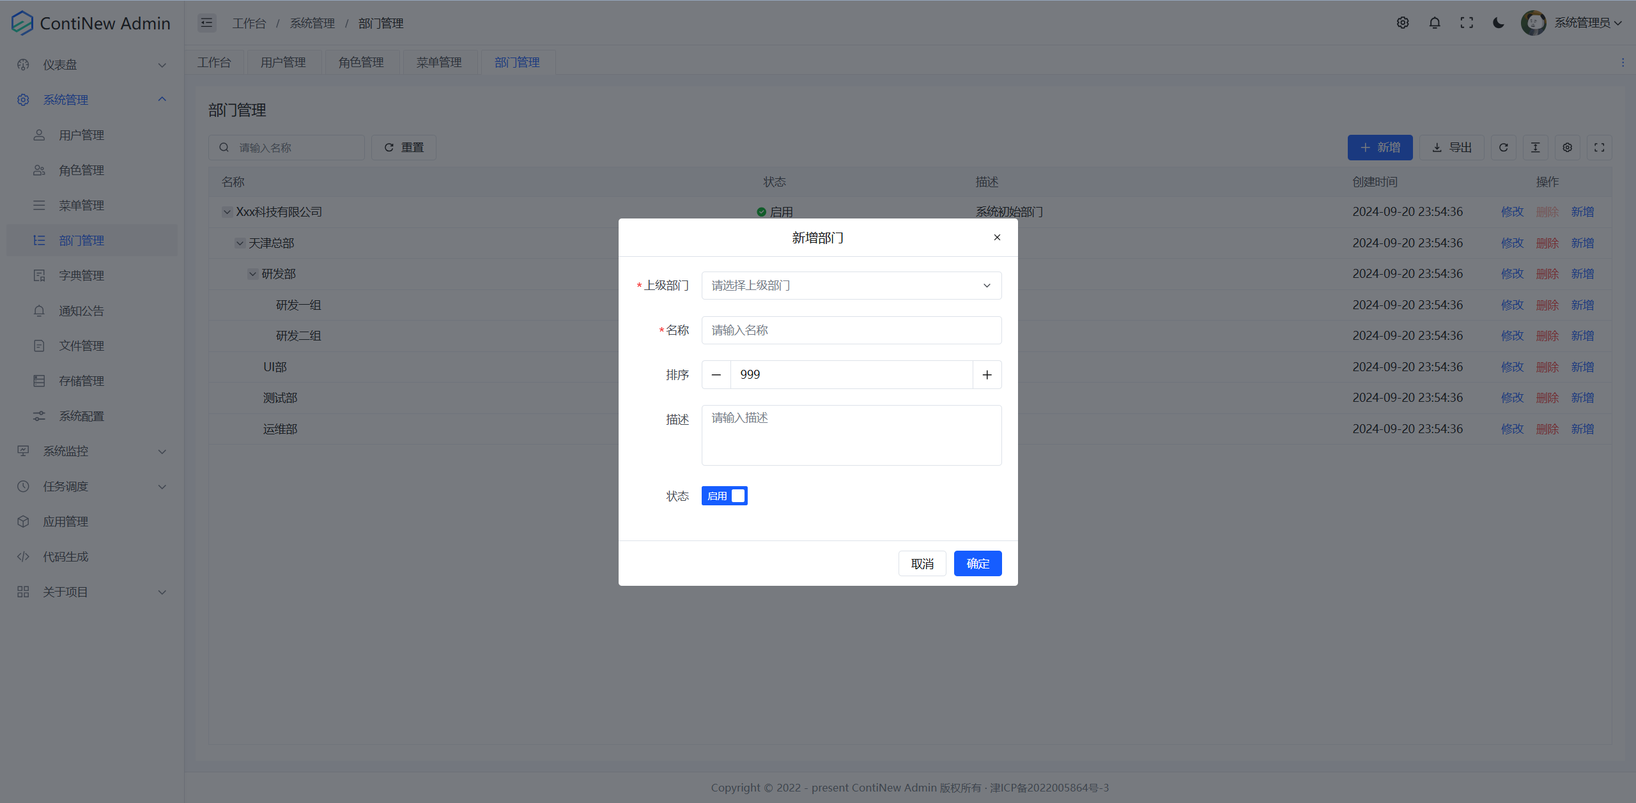Screen dimensions: 1636x803
Task: Switch to the 用户管理 tab
Action: (x=283, y=63)
